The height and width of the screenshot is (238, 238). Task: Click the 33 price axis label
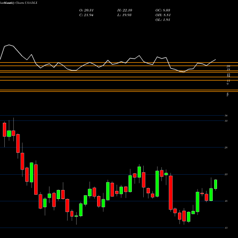click(x=226, y=121)
